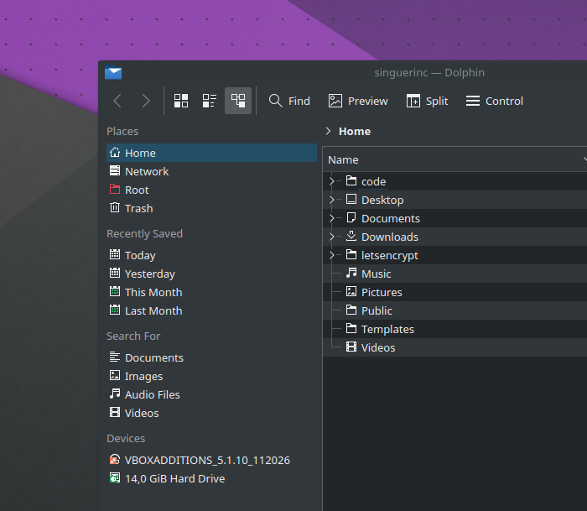Click the VBOXADDITIONS optical disc icon
Viewport: 587px width, 511px height.
115,459
